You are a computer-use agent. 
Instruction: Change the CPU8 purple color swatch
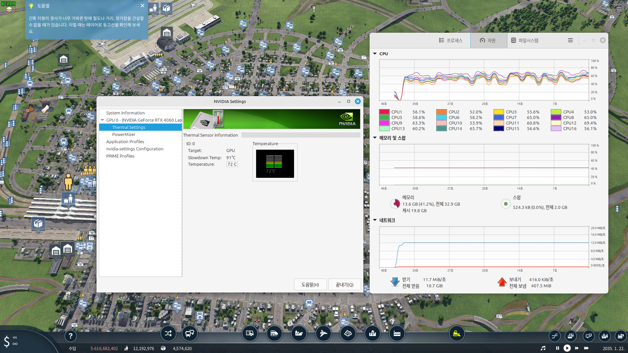556,117
